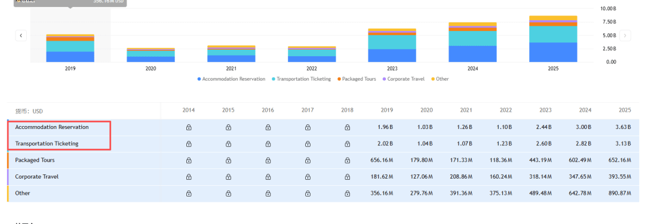Click the 208.86M Corporate Travel 2021 value
The image size is (645, 224).
click(461, 177)
